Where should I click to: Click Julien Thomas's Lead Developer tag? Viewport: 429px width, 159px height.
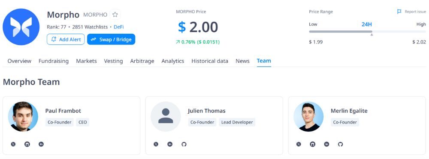[x=237, y=122]
